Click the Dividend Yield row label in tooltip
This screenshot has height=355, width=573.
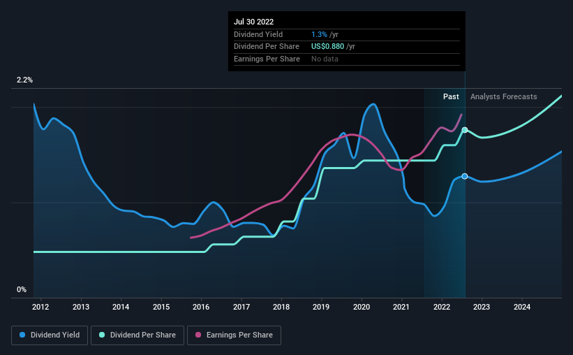[258, 34]
